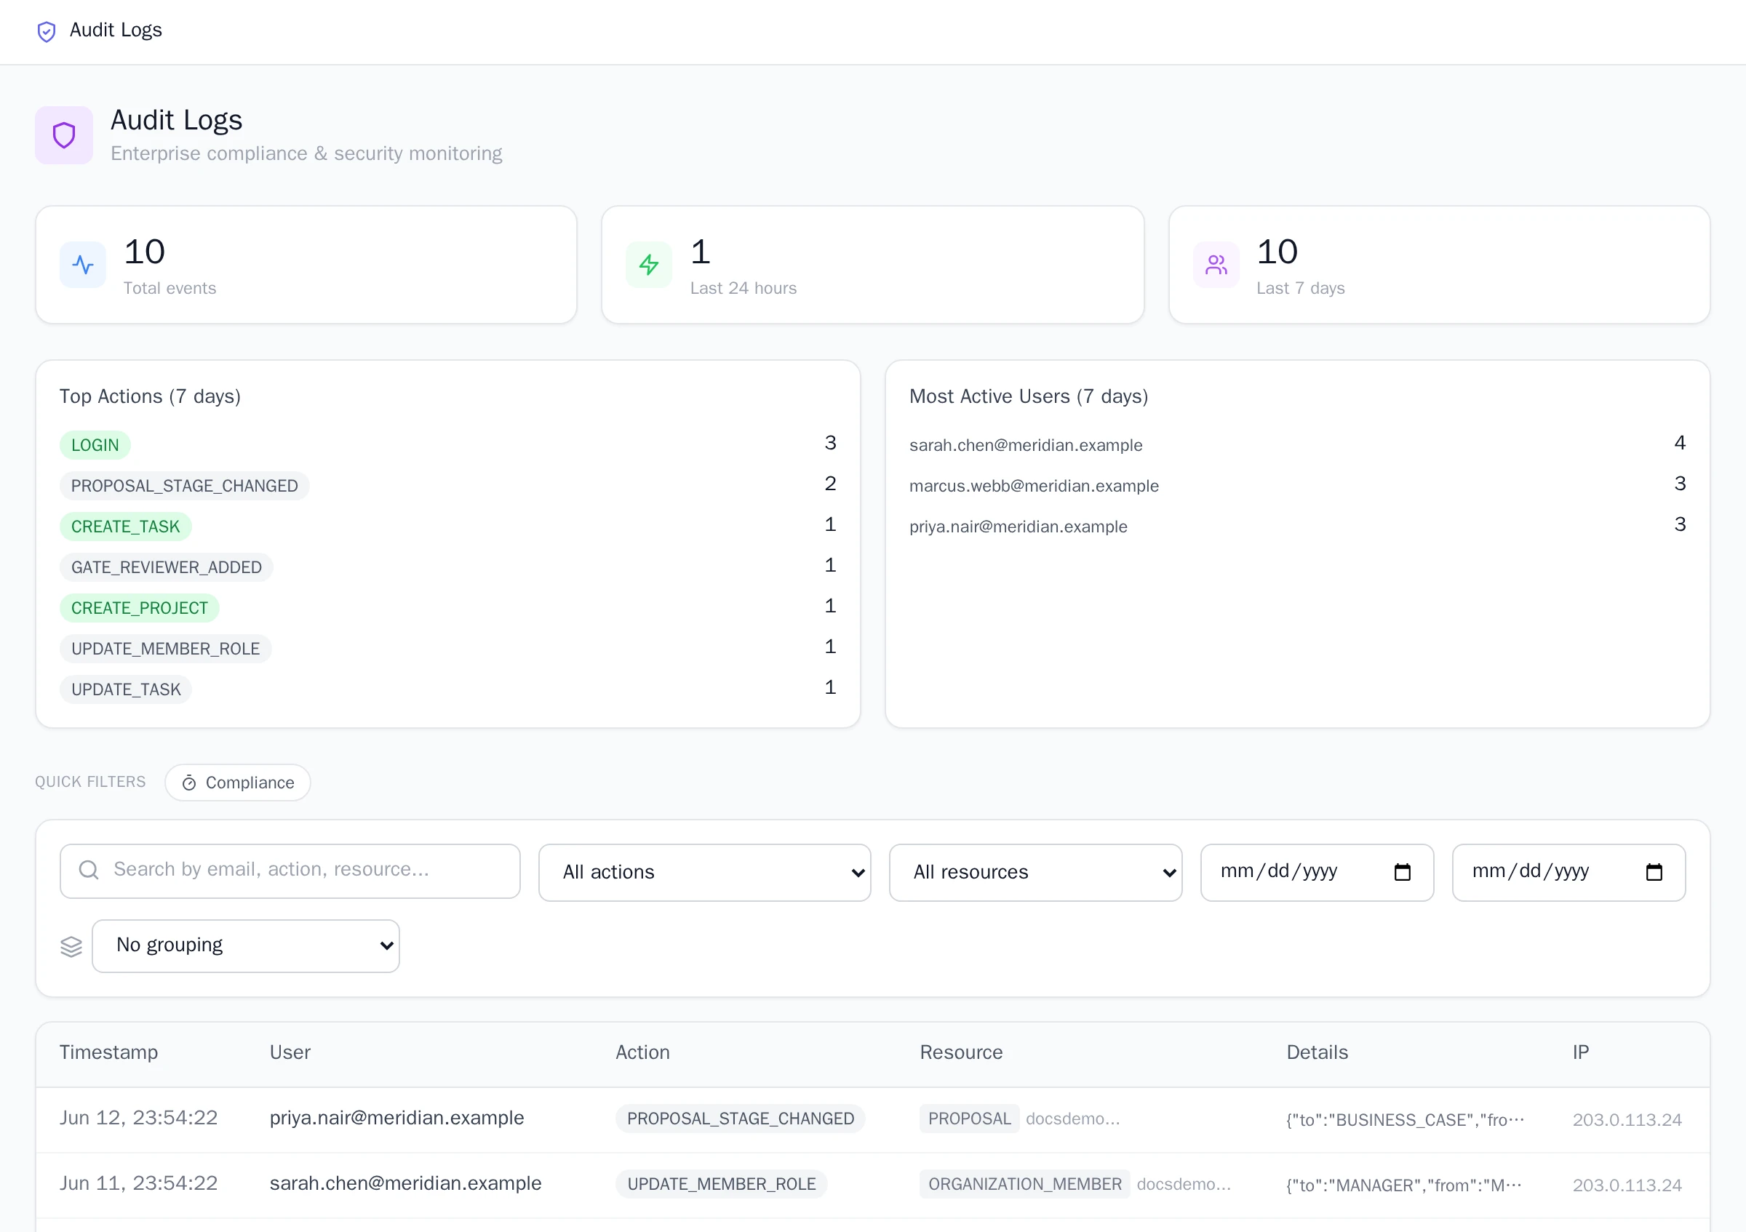This screenshot has width=1746, height=1232.
Task: Click the purple shield icon beside Audit Logs title
Action: pos(64,135)
